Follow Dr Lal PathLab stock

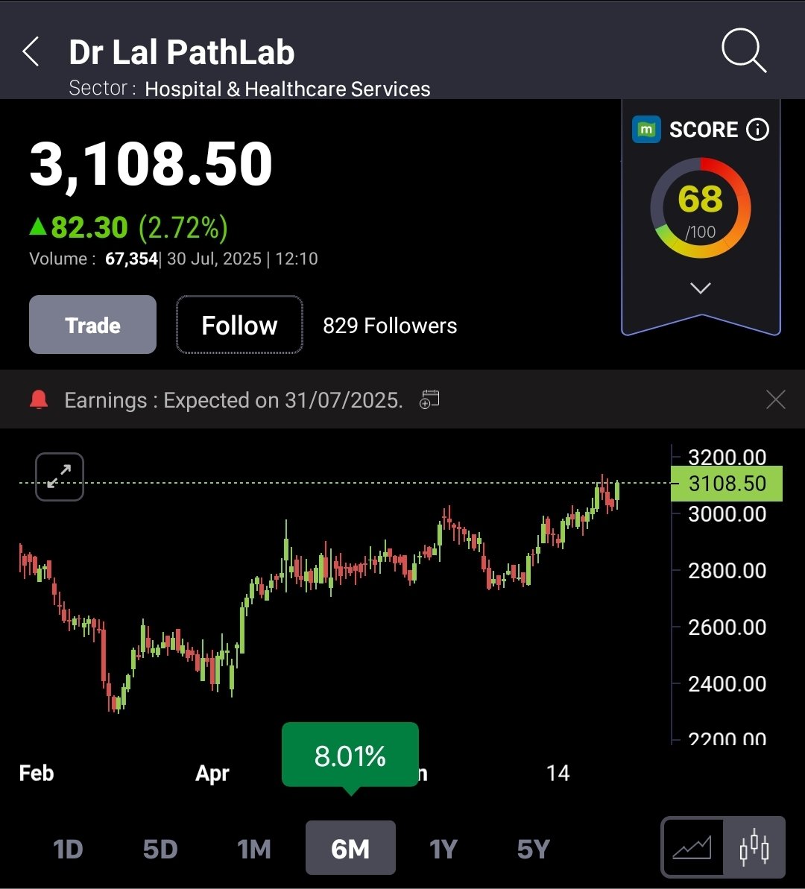click(239, 324)
